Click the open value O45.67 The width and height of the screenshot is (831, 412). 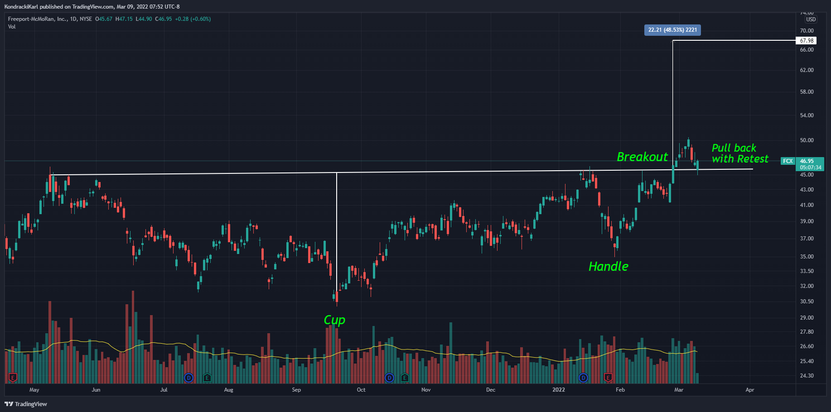click(104, 19)
